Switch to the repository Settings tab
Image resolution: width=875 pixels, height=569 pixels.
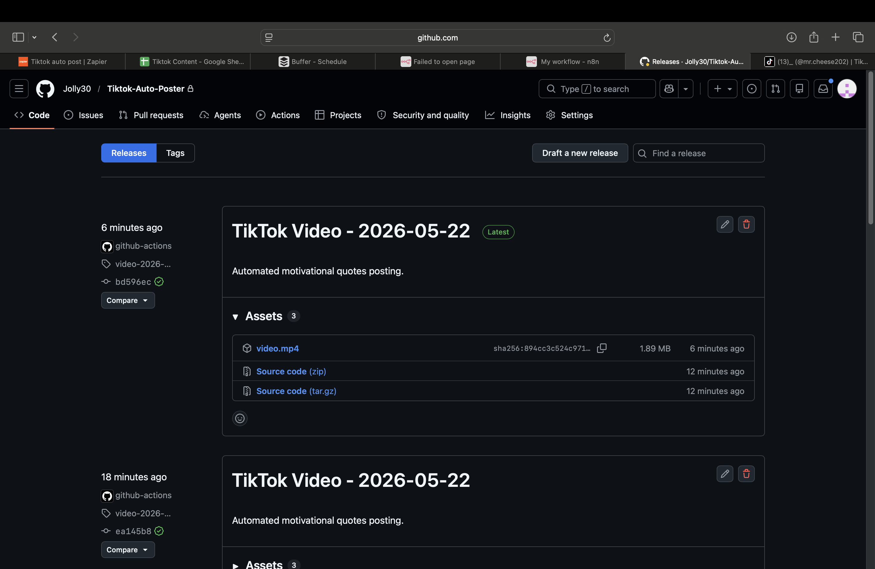(x=569, y=115)
